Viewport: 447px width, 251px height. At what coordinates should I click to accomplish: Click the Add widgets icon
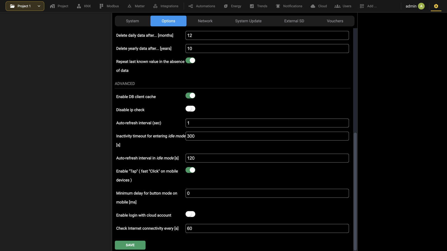[362, 6]
